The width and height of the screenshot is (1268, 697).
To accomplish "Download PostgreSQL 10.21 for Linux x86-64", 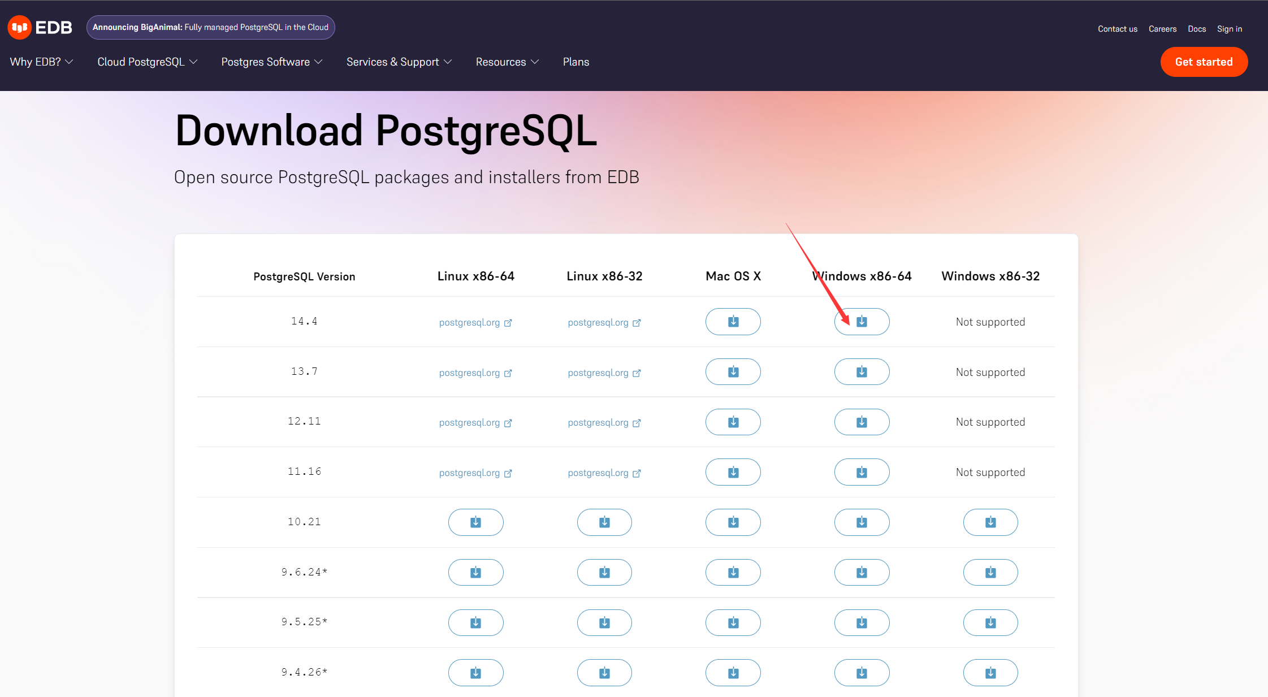I will 475,522.
